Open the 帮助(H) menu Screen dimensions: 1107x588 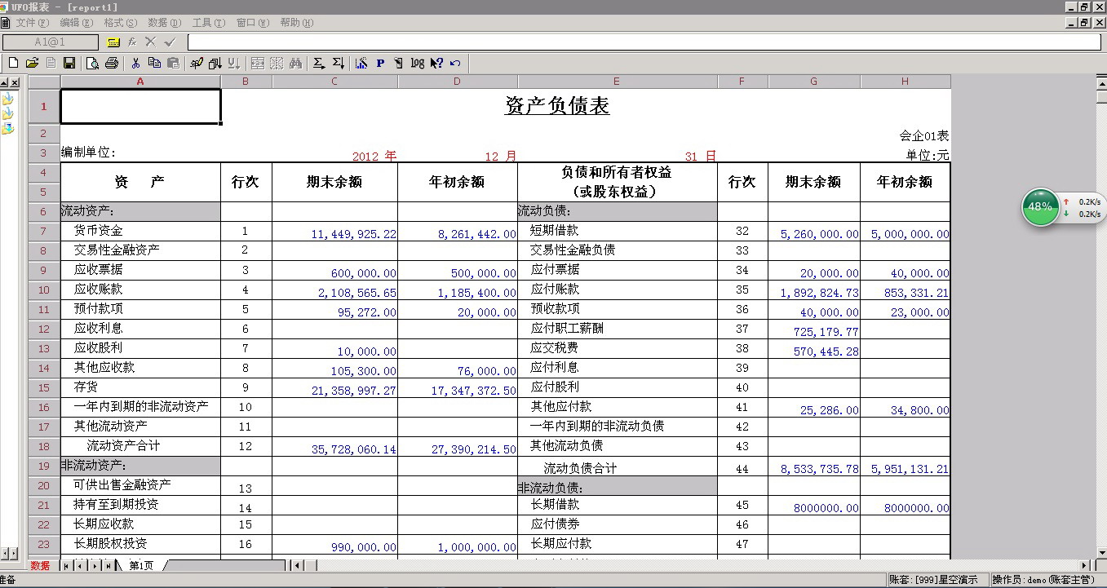297,23
